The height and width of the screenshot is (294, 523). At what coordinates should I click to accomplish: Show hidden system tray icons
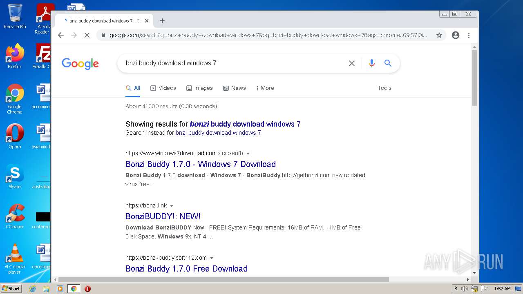coord(456,289)
